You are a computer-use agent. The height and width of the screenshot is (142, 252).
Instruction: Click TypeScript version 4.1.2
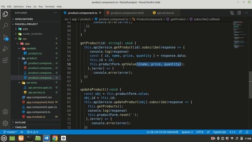[x=232, y=132]
